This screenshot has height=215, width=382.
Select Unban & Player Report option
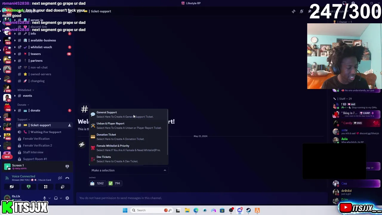pos(128,126)
